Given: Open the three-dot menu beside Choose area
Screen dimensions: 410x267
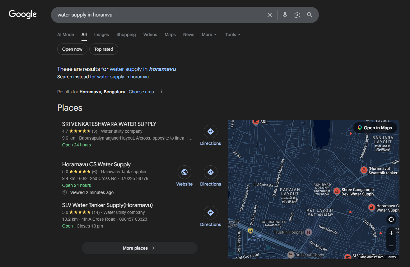Looking at the screenshot, I should pos(161,92).
